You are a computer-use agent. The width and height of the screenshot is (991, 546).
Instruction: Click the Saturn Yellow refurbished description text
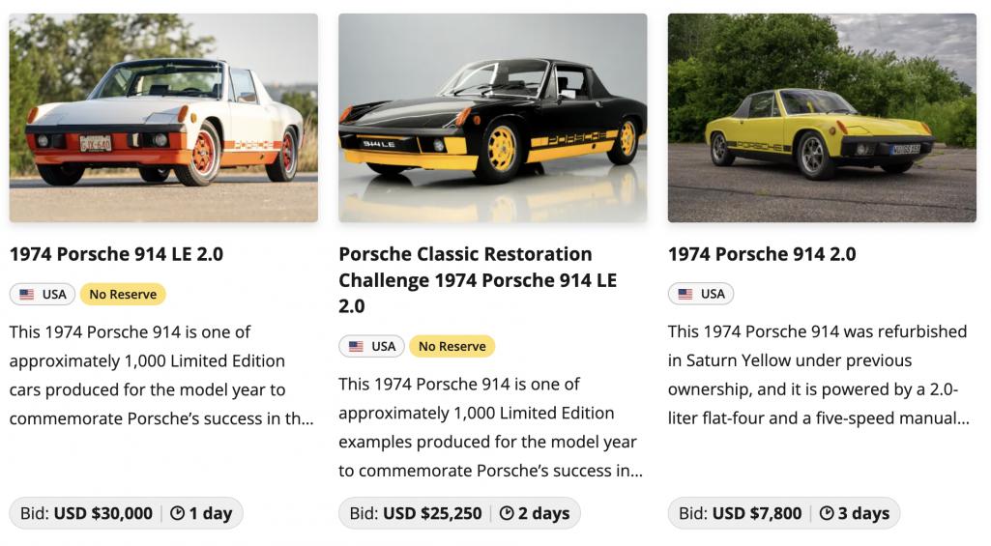click(x=819, y=375)
